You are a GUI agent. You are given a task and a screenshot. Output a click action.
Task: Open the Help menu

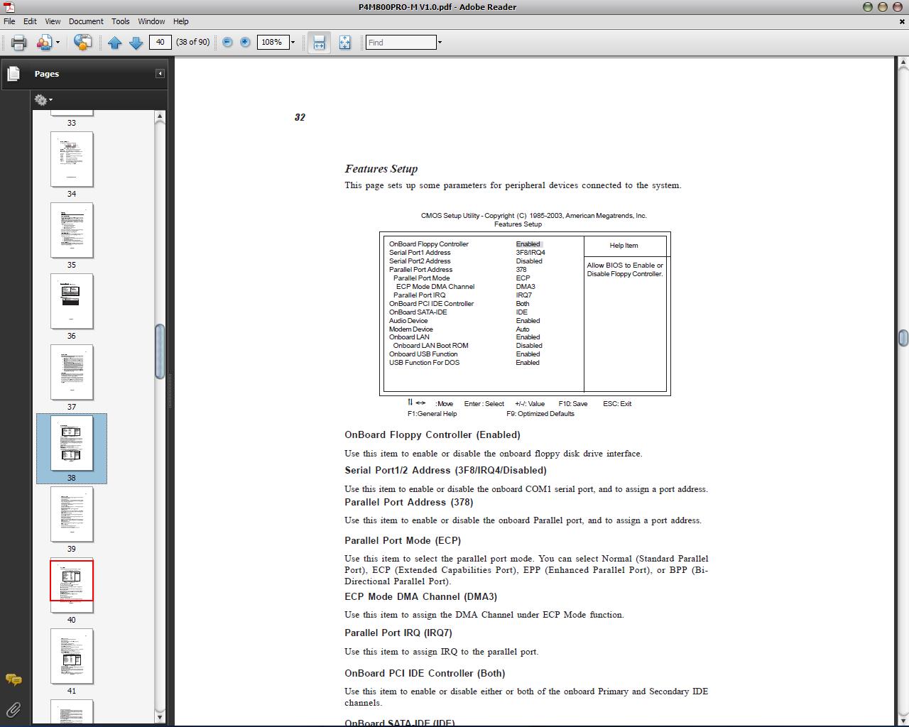181,21
